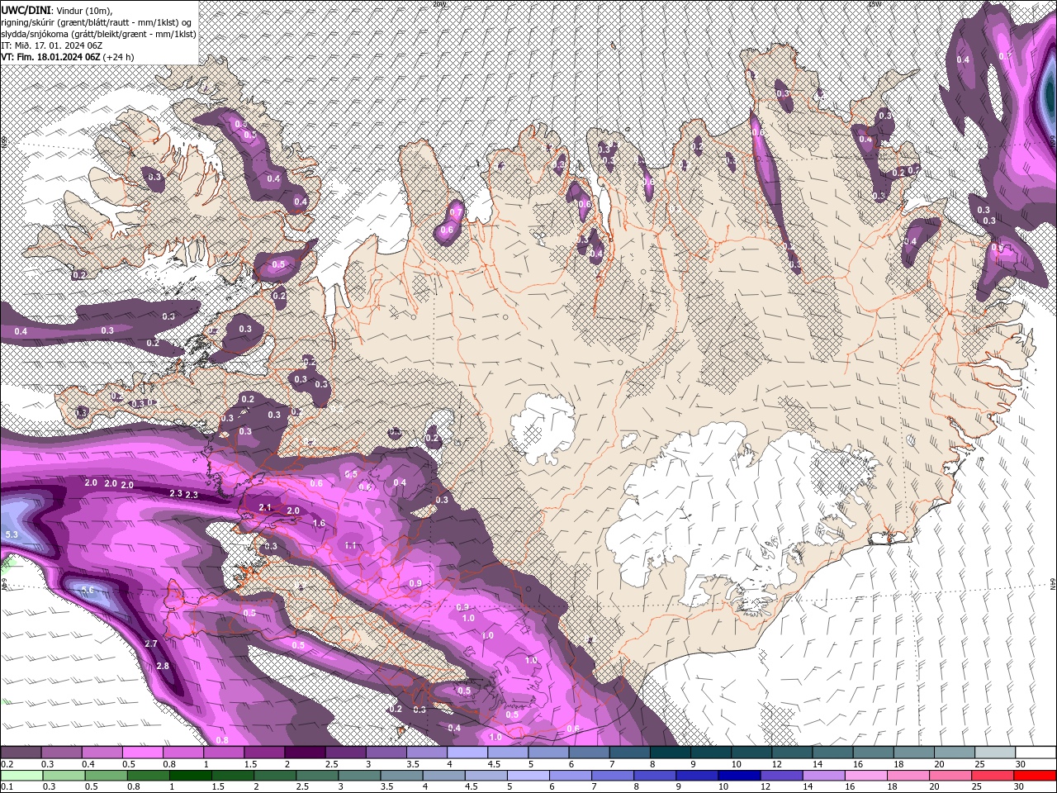Click the '0.2' label under the top legend row
1057x793 pixels.
[x=7, y=764]
